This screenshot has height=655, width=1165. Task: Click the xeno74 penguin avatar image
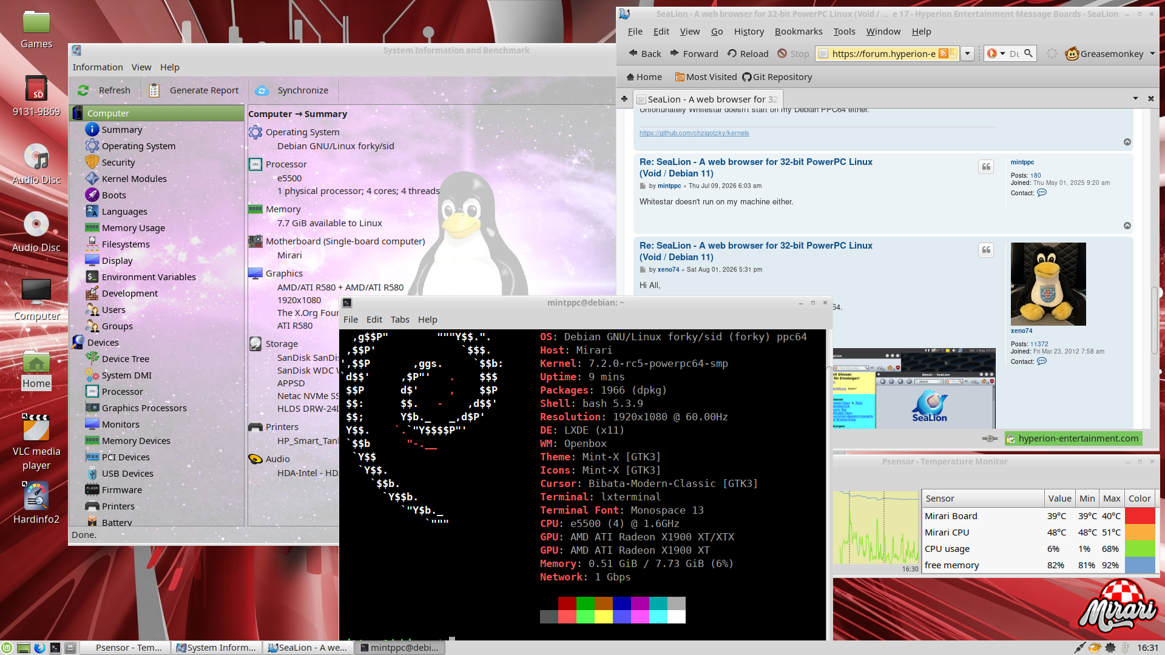pyautogui.click(x=1048, y=284)
